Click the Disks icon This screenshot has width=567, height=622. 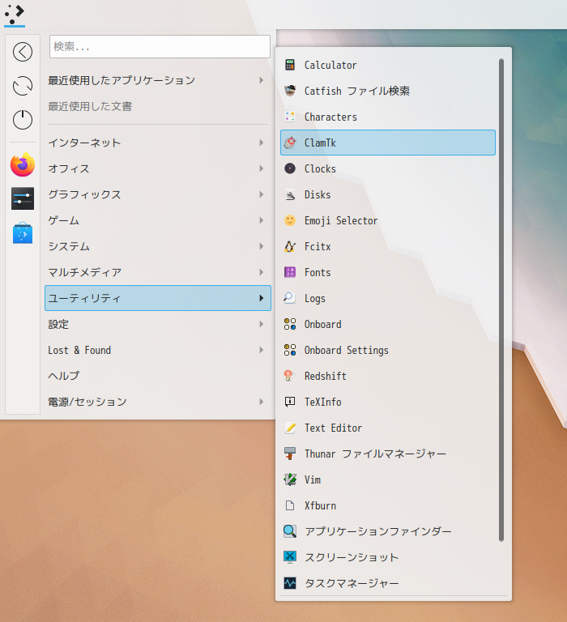[x=290, y=194]
